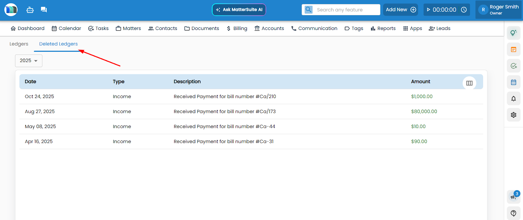Click the Search any feature field
The height and width of the screenshot is (220, 523).
coord(346,10)
